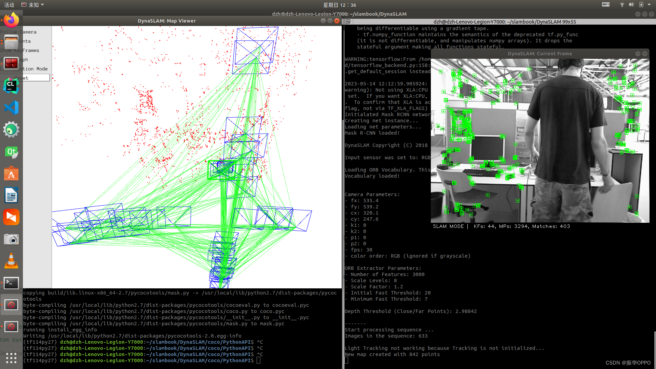
Task: Open Ubuntu Software store icon
Action: 11,174
